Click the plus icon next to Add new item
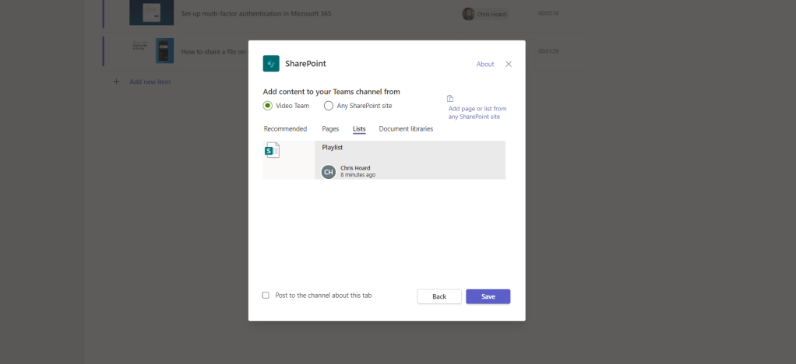The image size is (796, 364). pyautogui.click(x=117, y=81)
